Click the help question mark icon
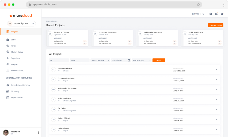The height and width of the screenshot is (137, 228). click(x=211, y=14)
